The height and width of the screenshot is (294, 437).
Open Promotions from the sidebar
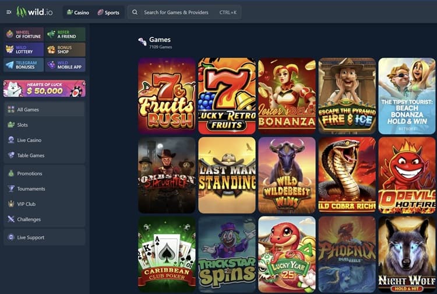click(44, 173)
